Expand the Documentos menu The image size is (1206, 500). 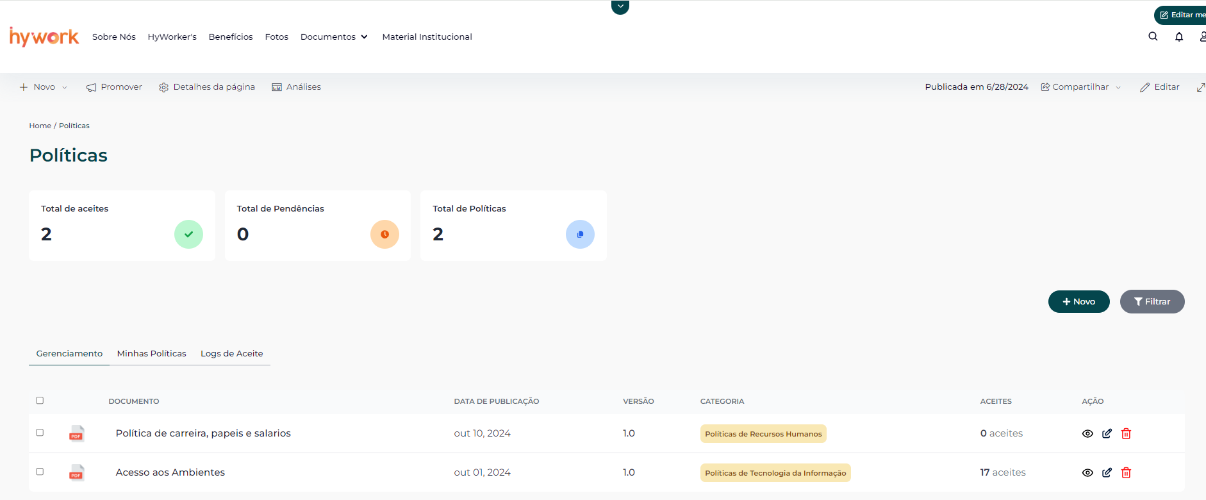(x=334, y=37)
